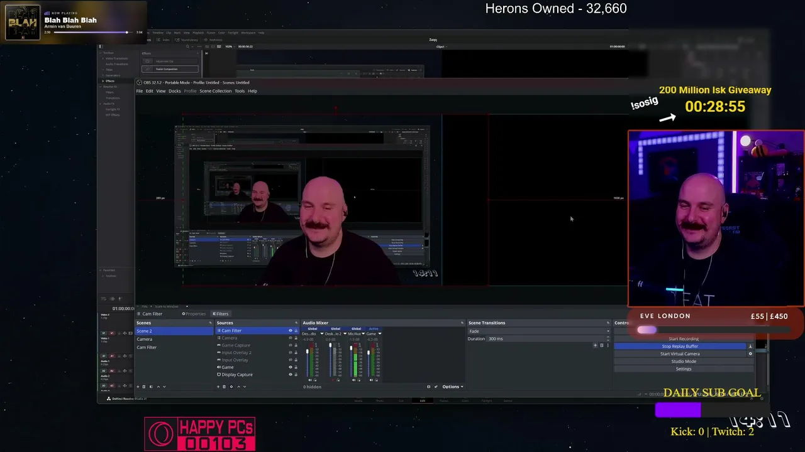Open Desktop Audio 2 channel dropdown
The width and height of the screenshot is (805, 452).
344,334
